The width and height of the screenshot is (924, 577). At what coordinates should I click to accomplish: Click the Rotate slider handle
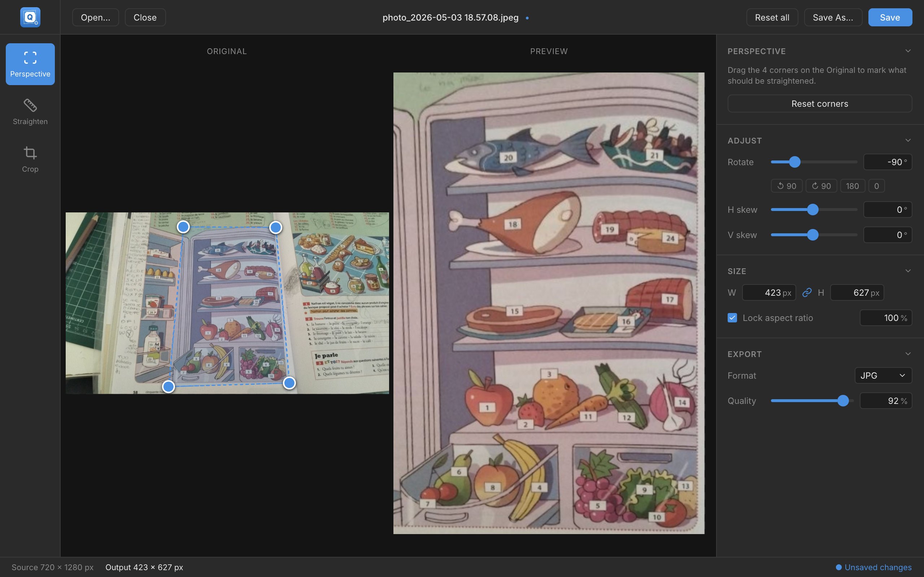[x=794, y=162]
